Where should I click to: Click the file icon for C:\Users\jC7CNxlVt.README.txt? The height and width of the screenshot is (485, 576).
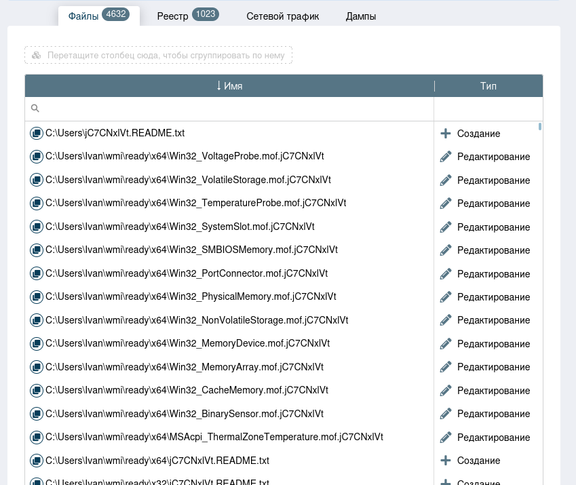[37, 134]
